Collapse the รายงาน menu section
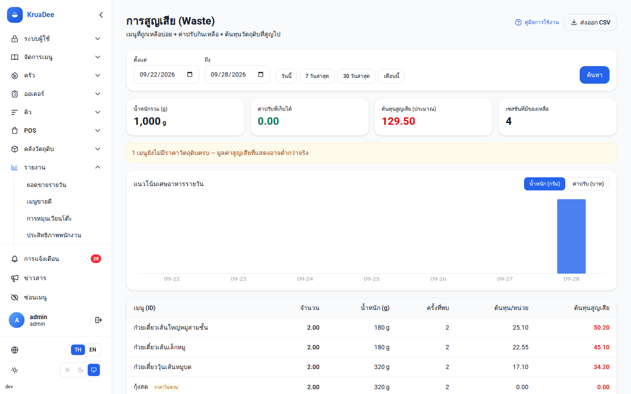The width and height of the screenshot is (631, 394). pyautogui.click(x=56, y=167)
